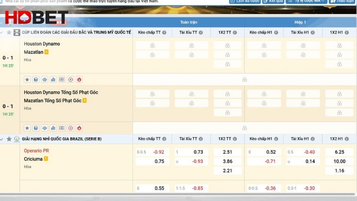Select first-half 1X2 odds 1.16
357x201 pixels.
(339, 171)
